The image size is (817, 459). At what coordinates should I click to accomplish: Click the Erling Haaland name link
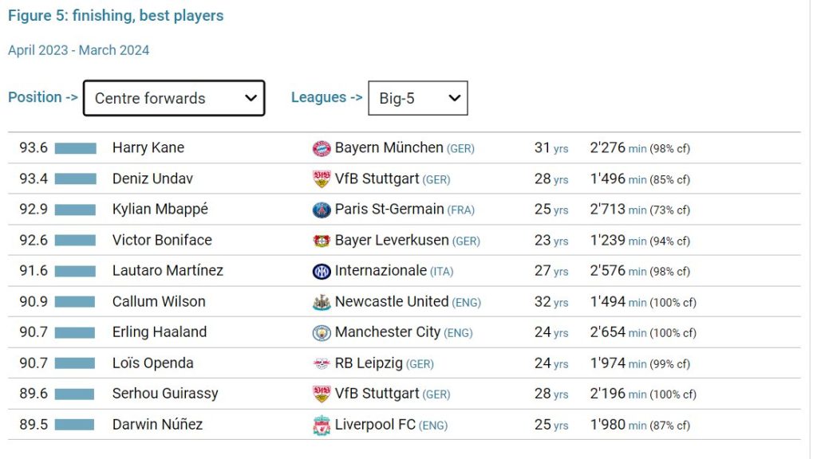160,332
